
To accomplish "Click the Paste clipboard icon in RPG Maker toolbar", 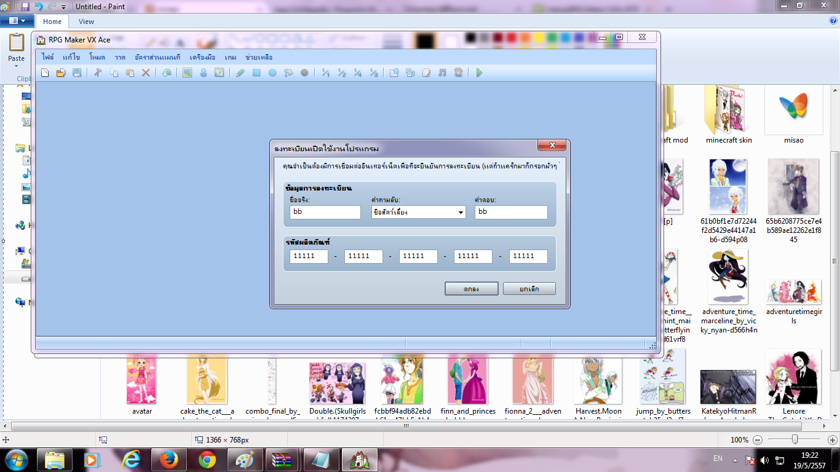I will pos(130,73).
